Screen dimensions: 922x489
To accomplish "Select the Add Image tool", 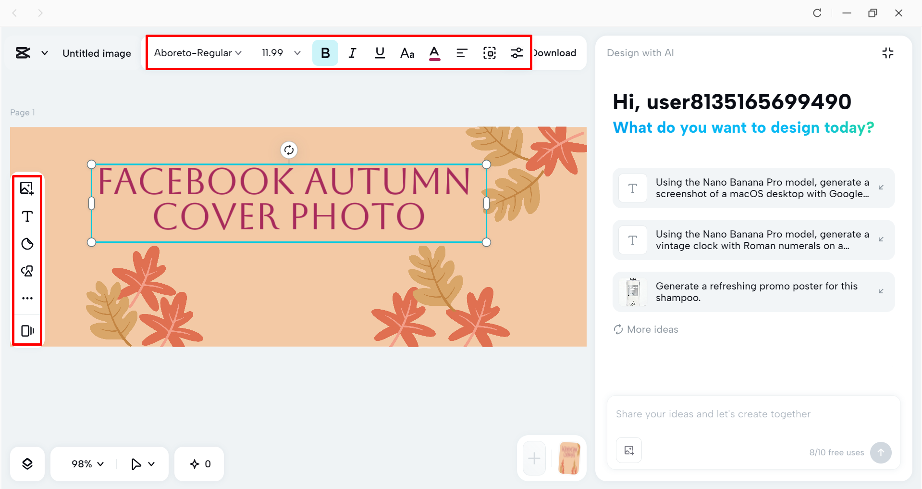I will [x=27, y=188].
